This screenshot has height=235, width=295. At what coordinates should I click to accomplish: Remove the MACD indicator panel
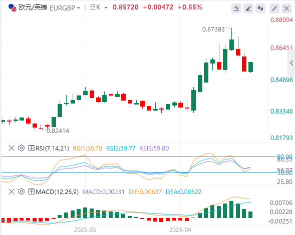(12, 191)
